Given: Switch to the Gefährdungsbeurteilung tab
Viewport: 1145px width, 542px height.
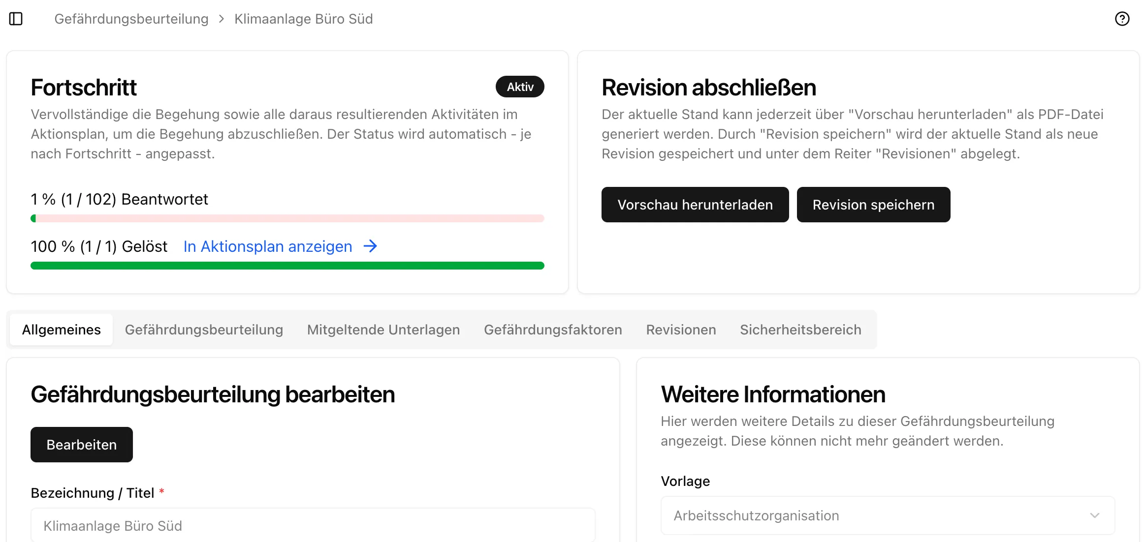Looking at the screenshot, I should 204,330.
